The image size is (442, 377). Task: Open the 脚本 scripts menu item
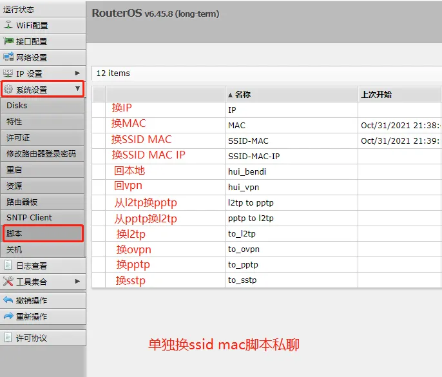(43, 233)
